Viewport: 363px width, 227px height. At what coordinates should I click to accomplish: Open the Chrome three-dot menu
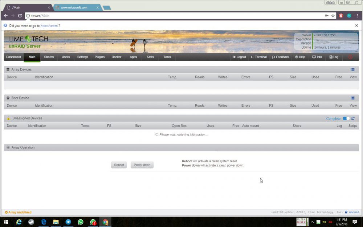tap(357, 16)
